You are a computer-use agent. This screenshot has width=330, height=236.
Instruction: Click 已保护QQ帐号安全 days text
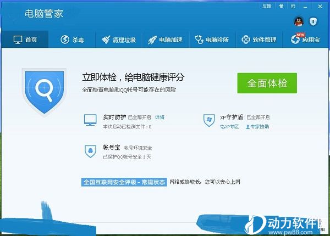(x=127, y=157)
